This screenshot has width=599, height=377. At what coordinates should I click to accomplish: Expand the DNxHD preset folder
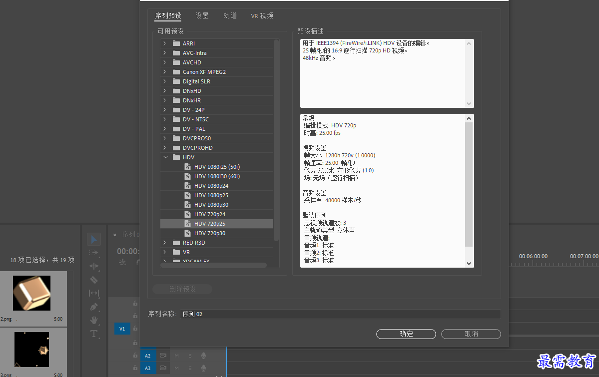(x=165, y=91)
